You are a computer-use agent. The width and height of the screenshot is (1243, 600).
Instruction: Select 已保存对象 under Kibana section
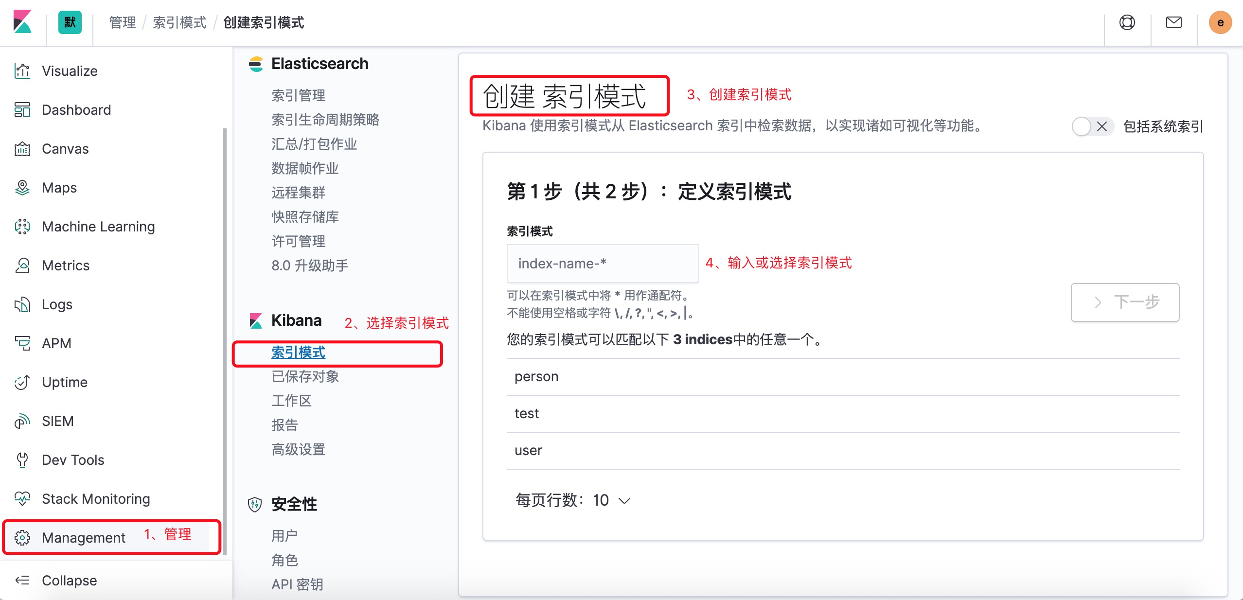pos(305,376)
